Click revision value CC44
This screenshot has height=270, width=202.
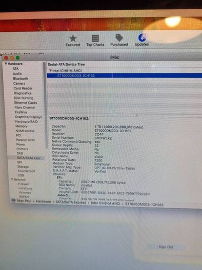99,134
